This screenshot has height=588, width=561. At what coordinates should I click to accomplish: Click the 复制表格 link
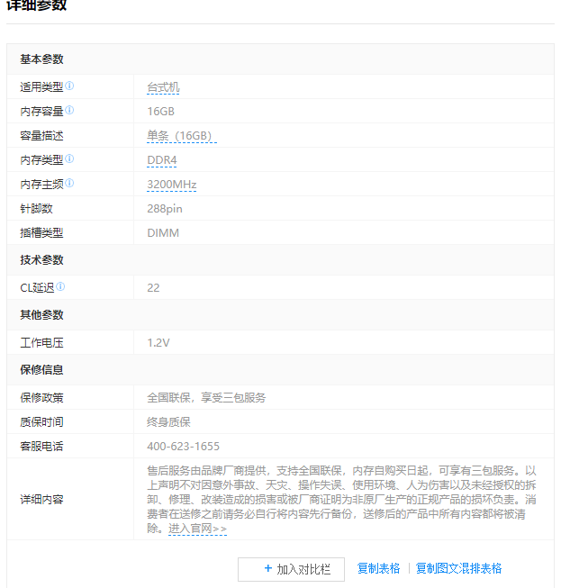point(378,568)
